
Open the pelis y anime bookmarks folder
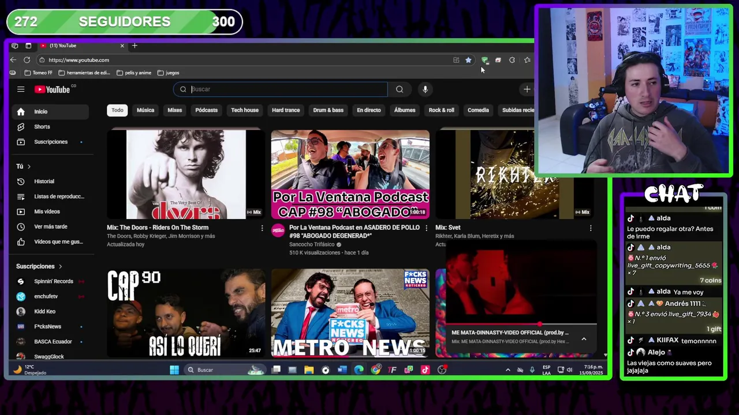[134, 73]
